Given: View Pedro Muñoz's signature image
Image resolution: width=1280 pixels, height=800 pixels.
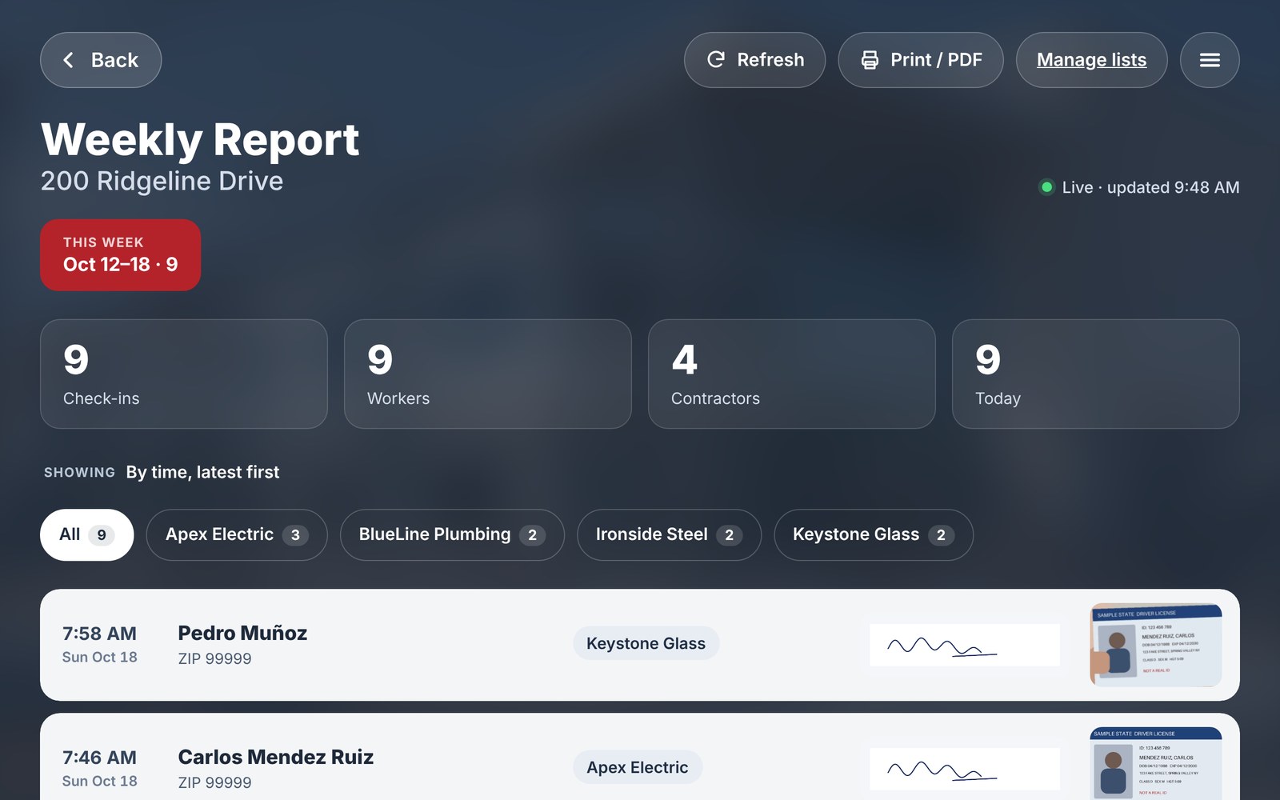Looking at the screenshot, I should [x=965, y=645].
